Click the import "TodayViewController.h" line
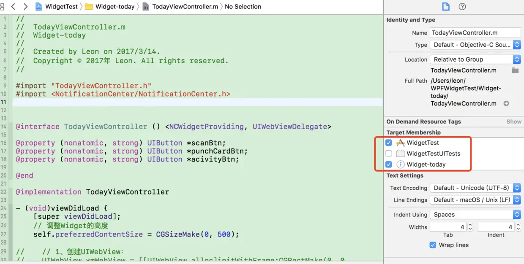This screenshot has width=524, height=264. (x=84, y=86)
